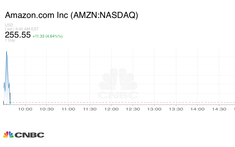235x147 pixels.
Task: Click the 14:00 time axis label
Action: (x=197, y=109)
